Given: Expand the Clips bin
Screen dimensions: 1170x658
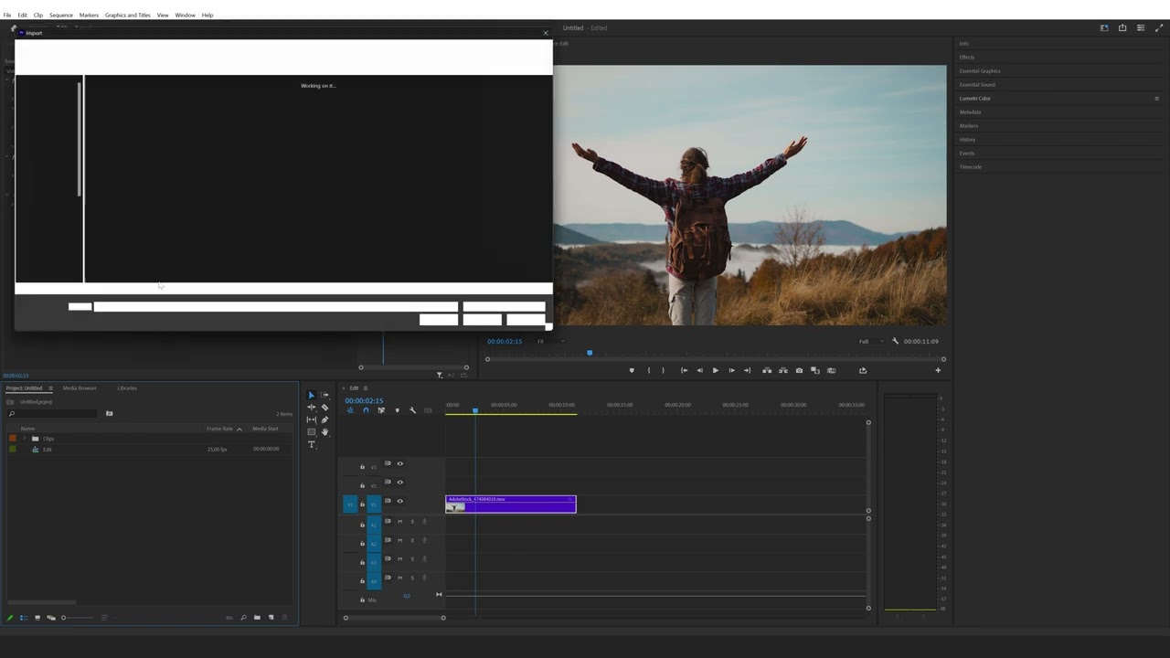Looking at the screenshot, I should click(25, 439).
